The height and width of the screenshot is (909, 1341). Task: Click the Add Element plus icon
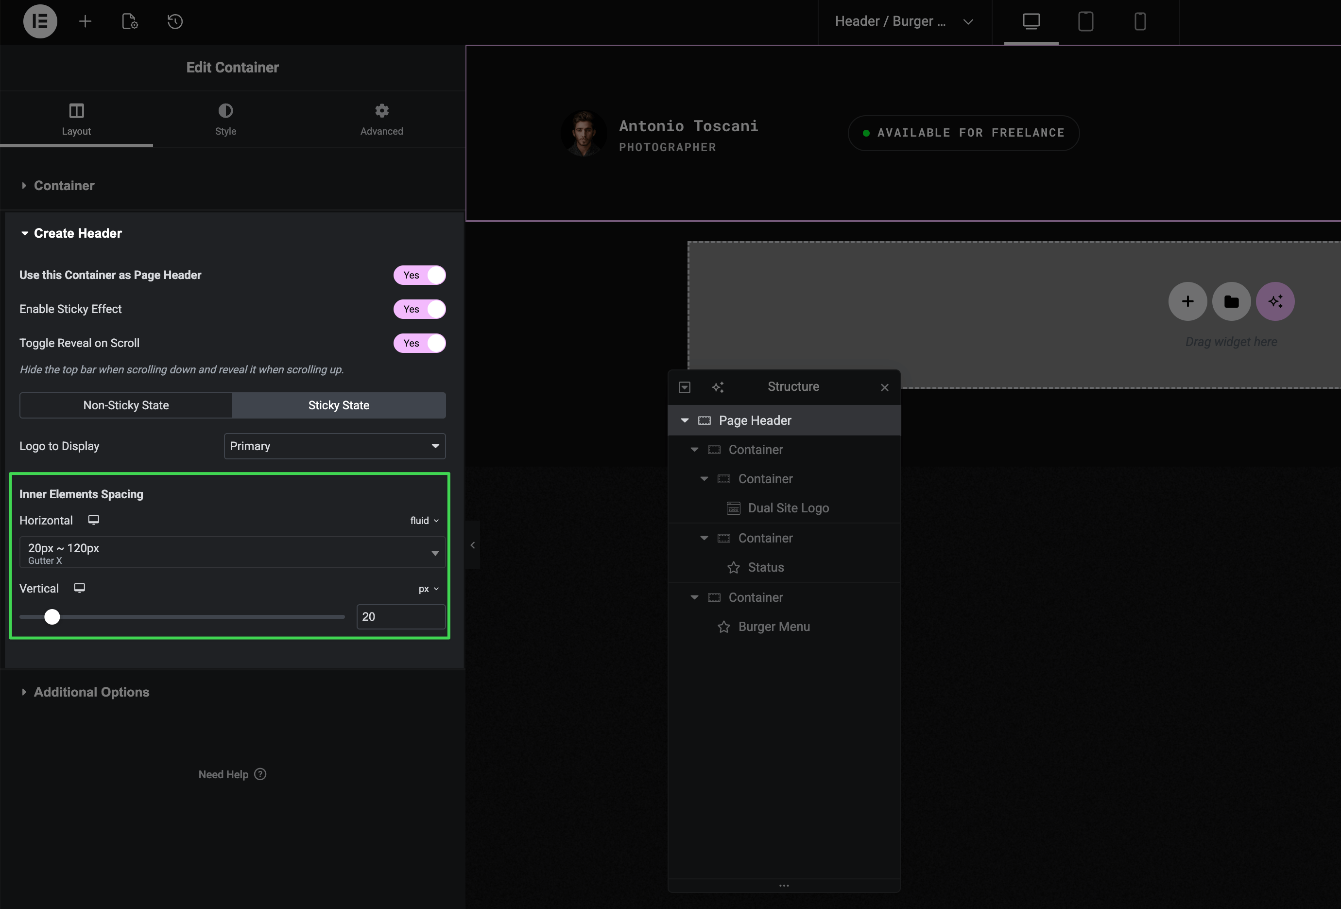(85, 21)
